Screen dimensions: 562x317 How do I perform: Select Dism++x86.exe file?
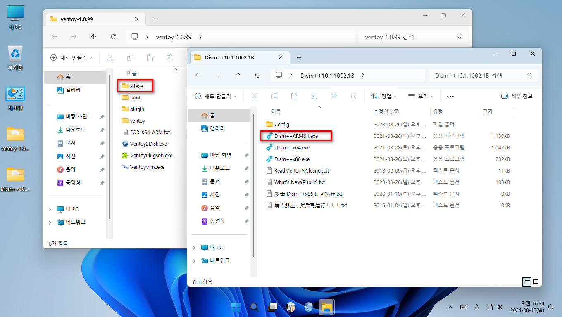point(288,159)
